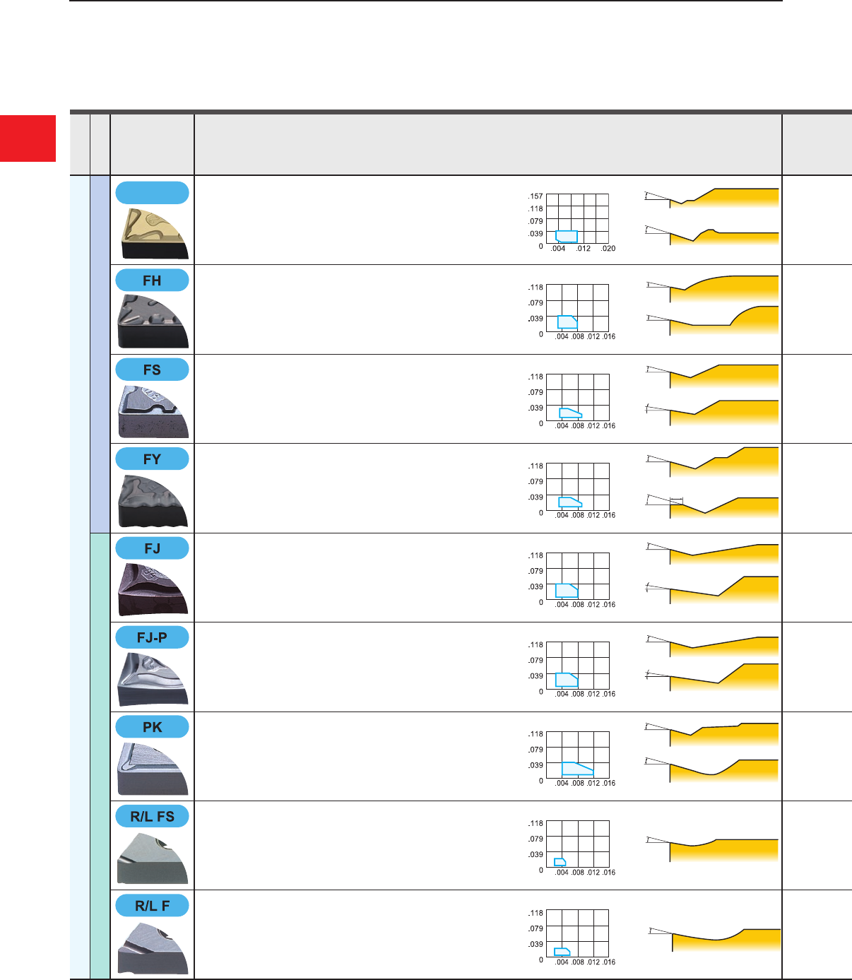View the PK insert photo
The width and height of the screenshot is (852, 980).
coord(153,769)
